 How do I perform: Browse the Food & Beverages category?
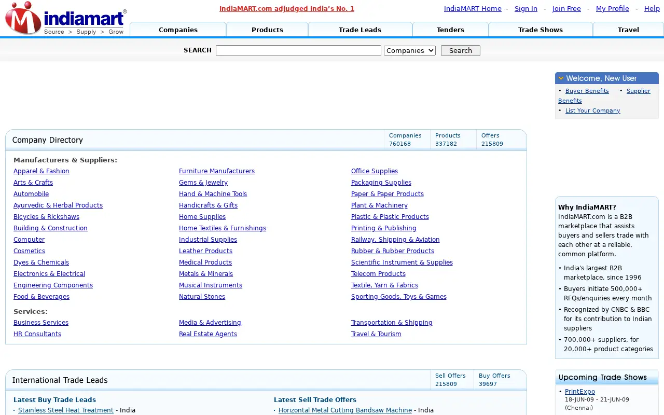(41, 297)
